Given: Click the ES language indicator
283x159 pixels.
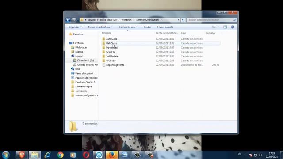Looking at the screenshot, I should 240,155.
